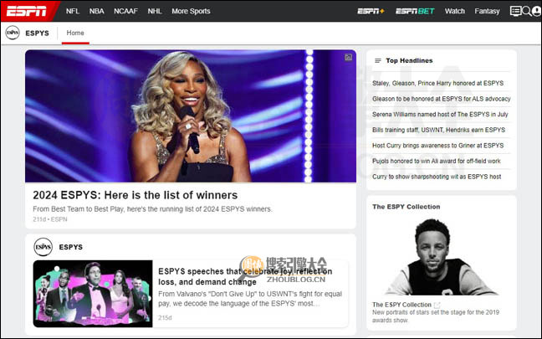
Task: Click the ESPYS round logo in the subnav
Action: (13, 33)
